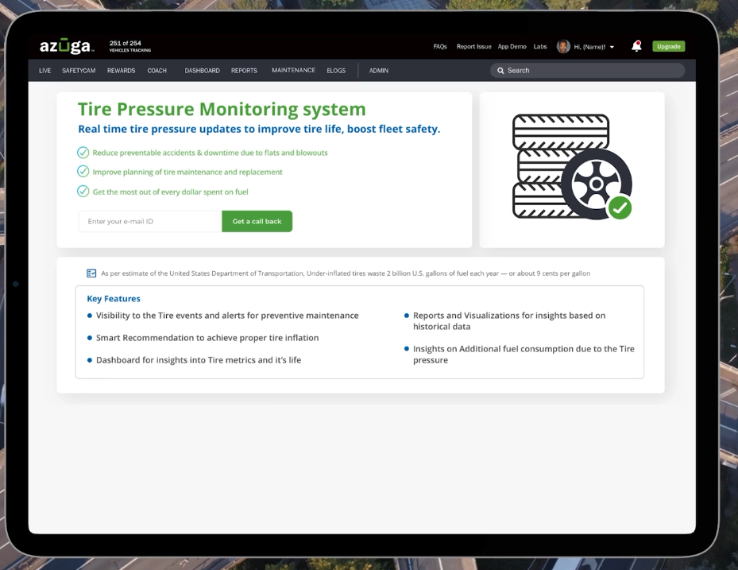
Task: Switch to the Dashboard section
Action: click(x=202, y=71)
